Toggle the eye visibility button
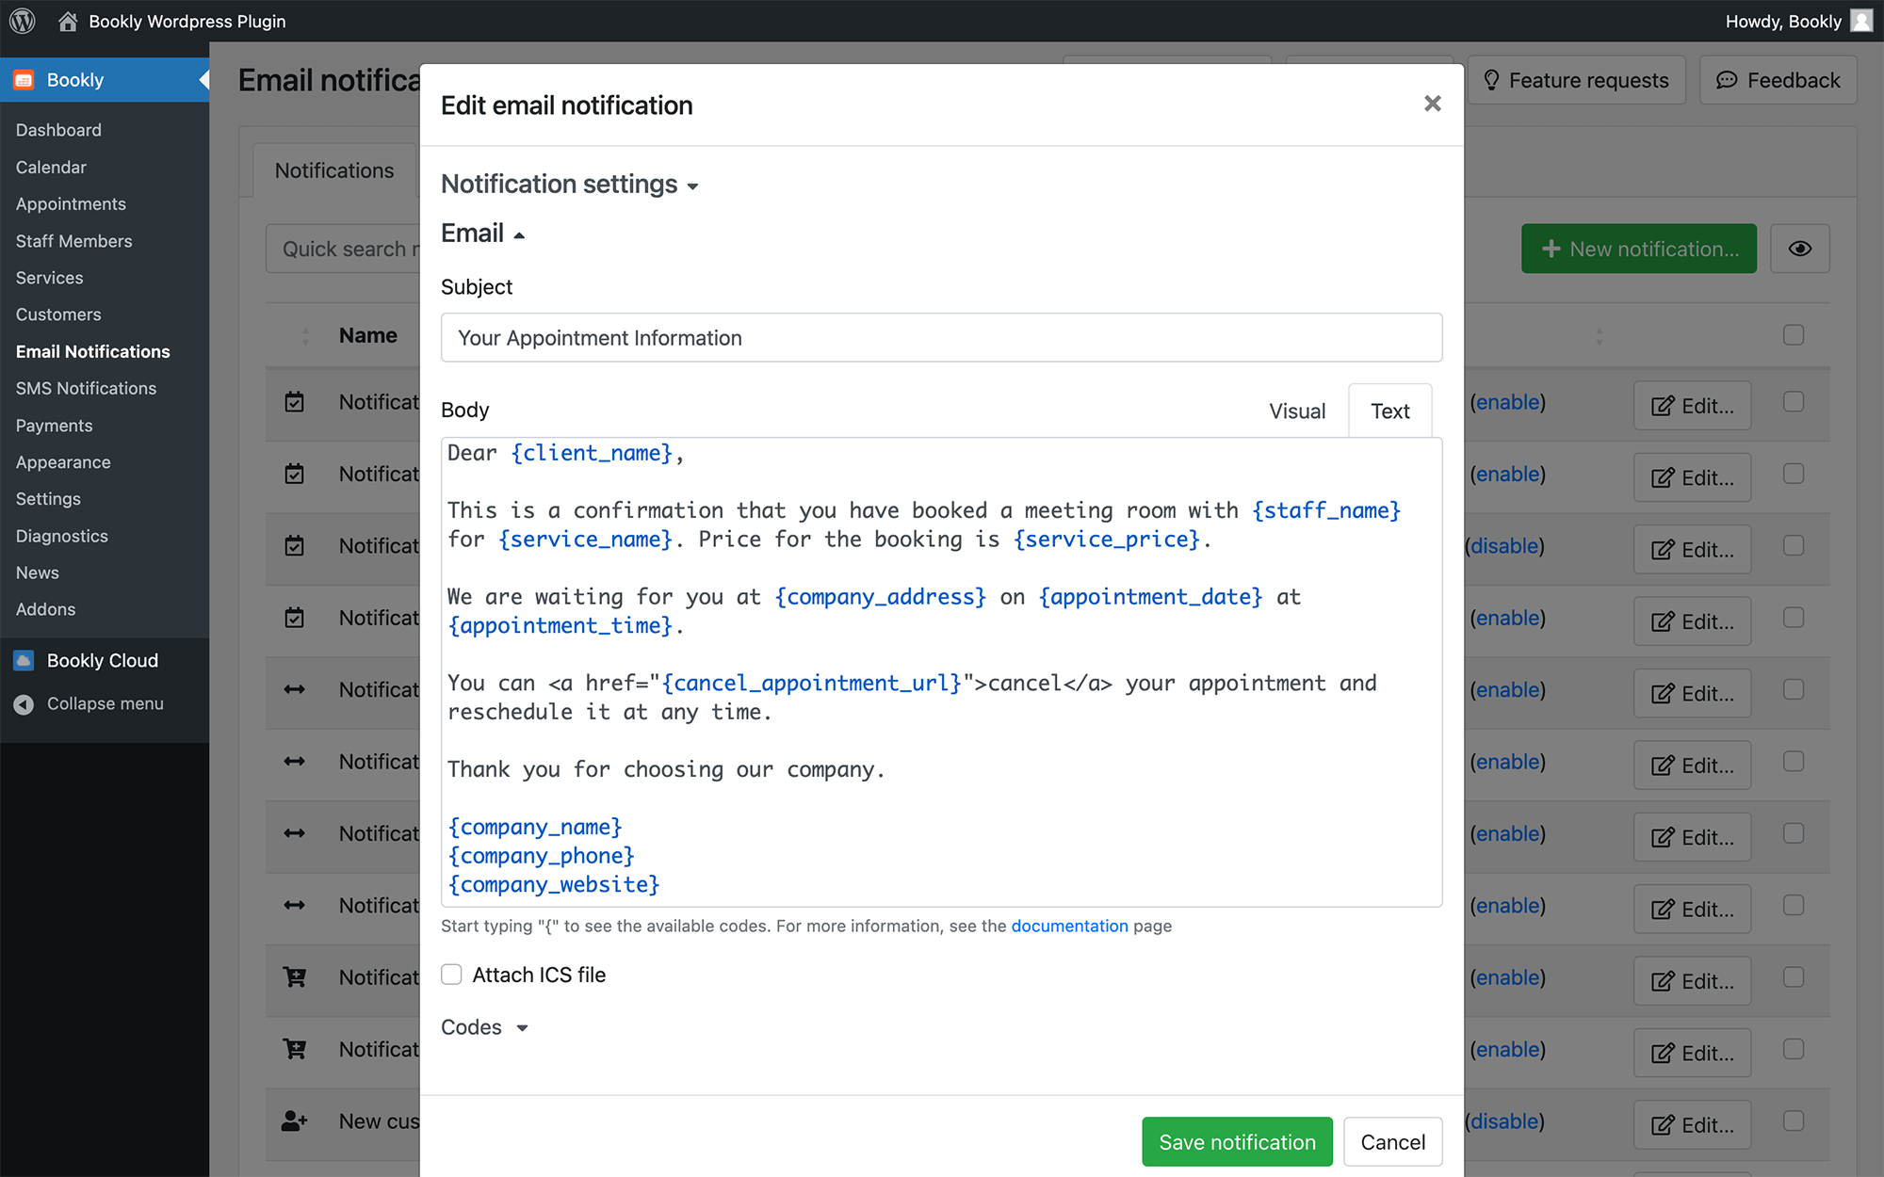This screenshot has width=1884, height=1177. [x=1799, y=249]
